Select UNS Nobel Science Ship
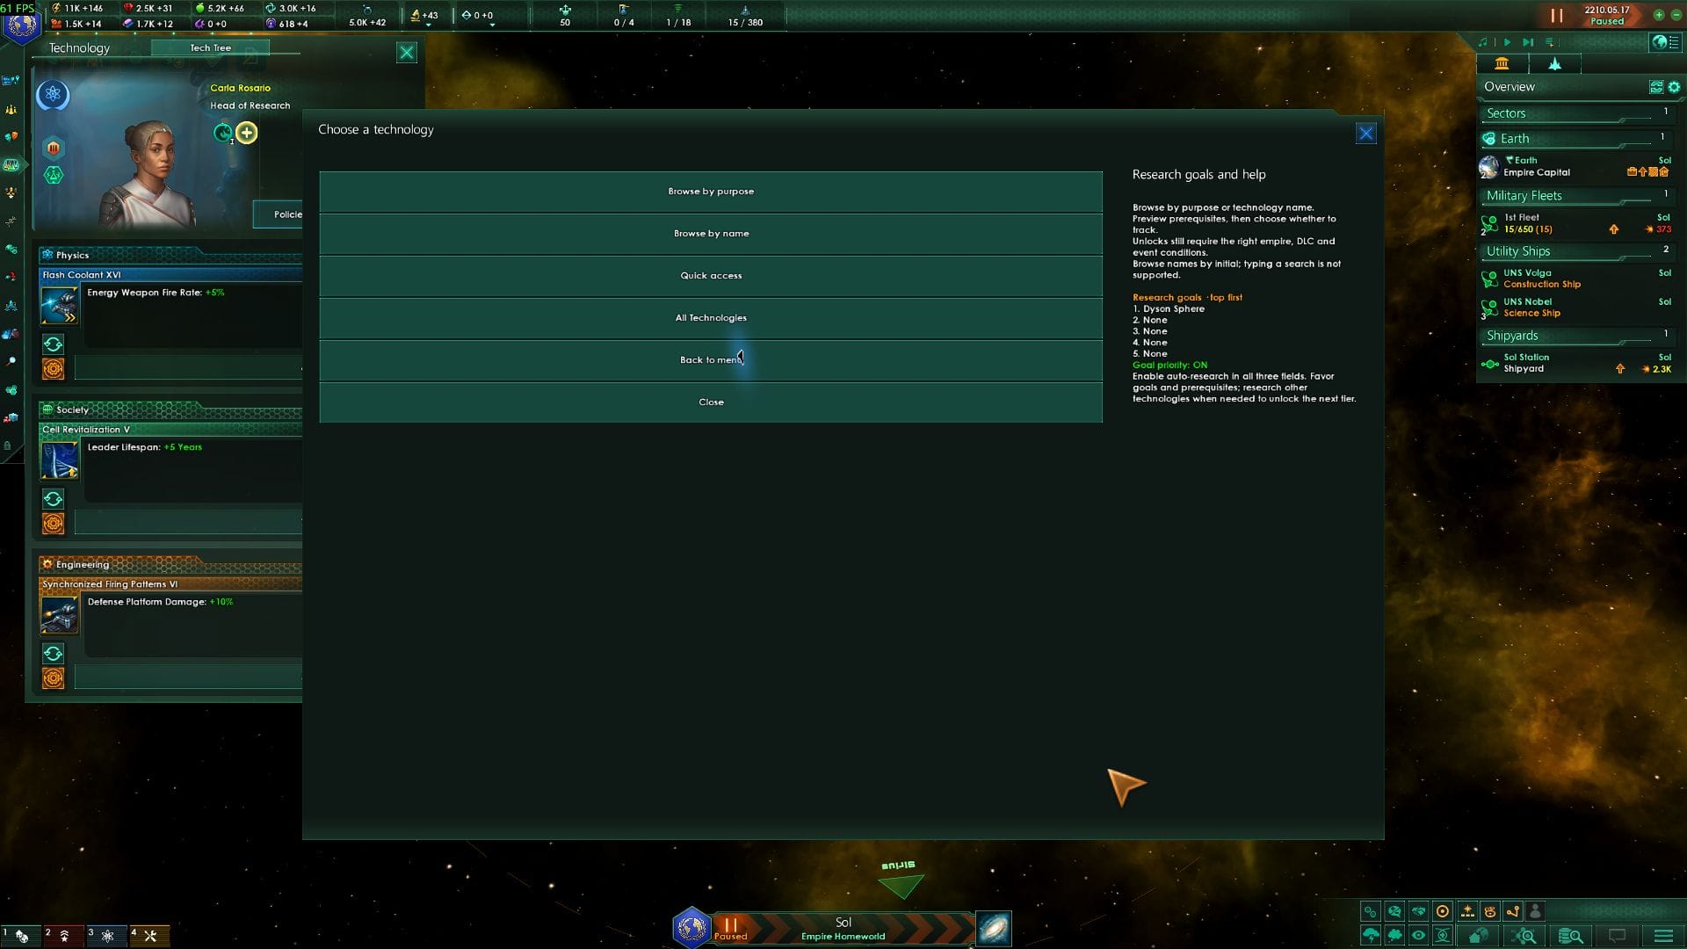Screen dimensions: 1687x949 pos(1575,308)
